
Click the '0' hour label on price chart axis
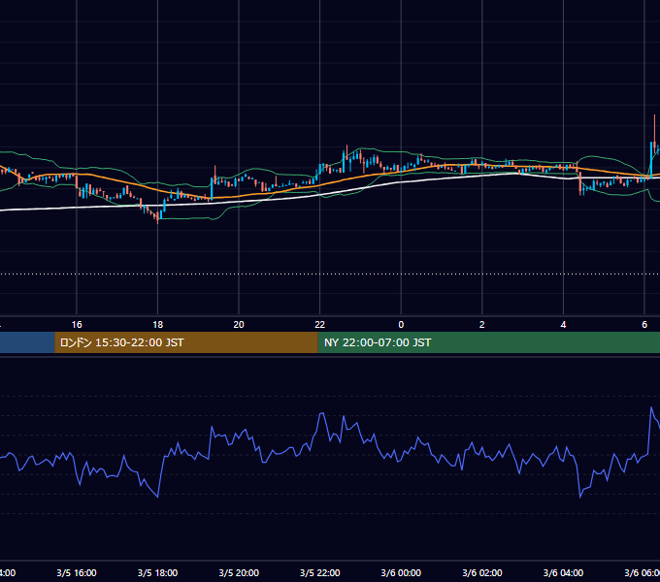(401, 324)
